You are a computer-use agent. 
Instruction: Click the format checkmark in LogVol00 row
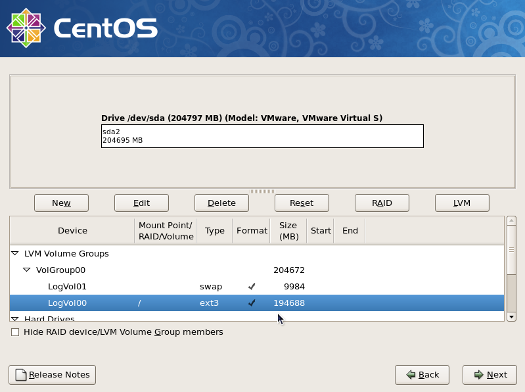(252, 303)
